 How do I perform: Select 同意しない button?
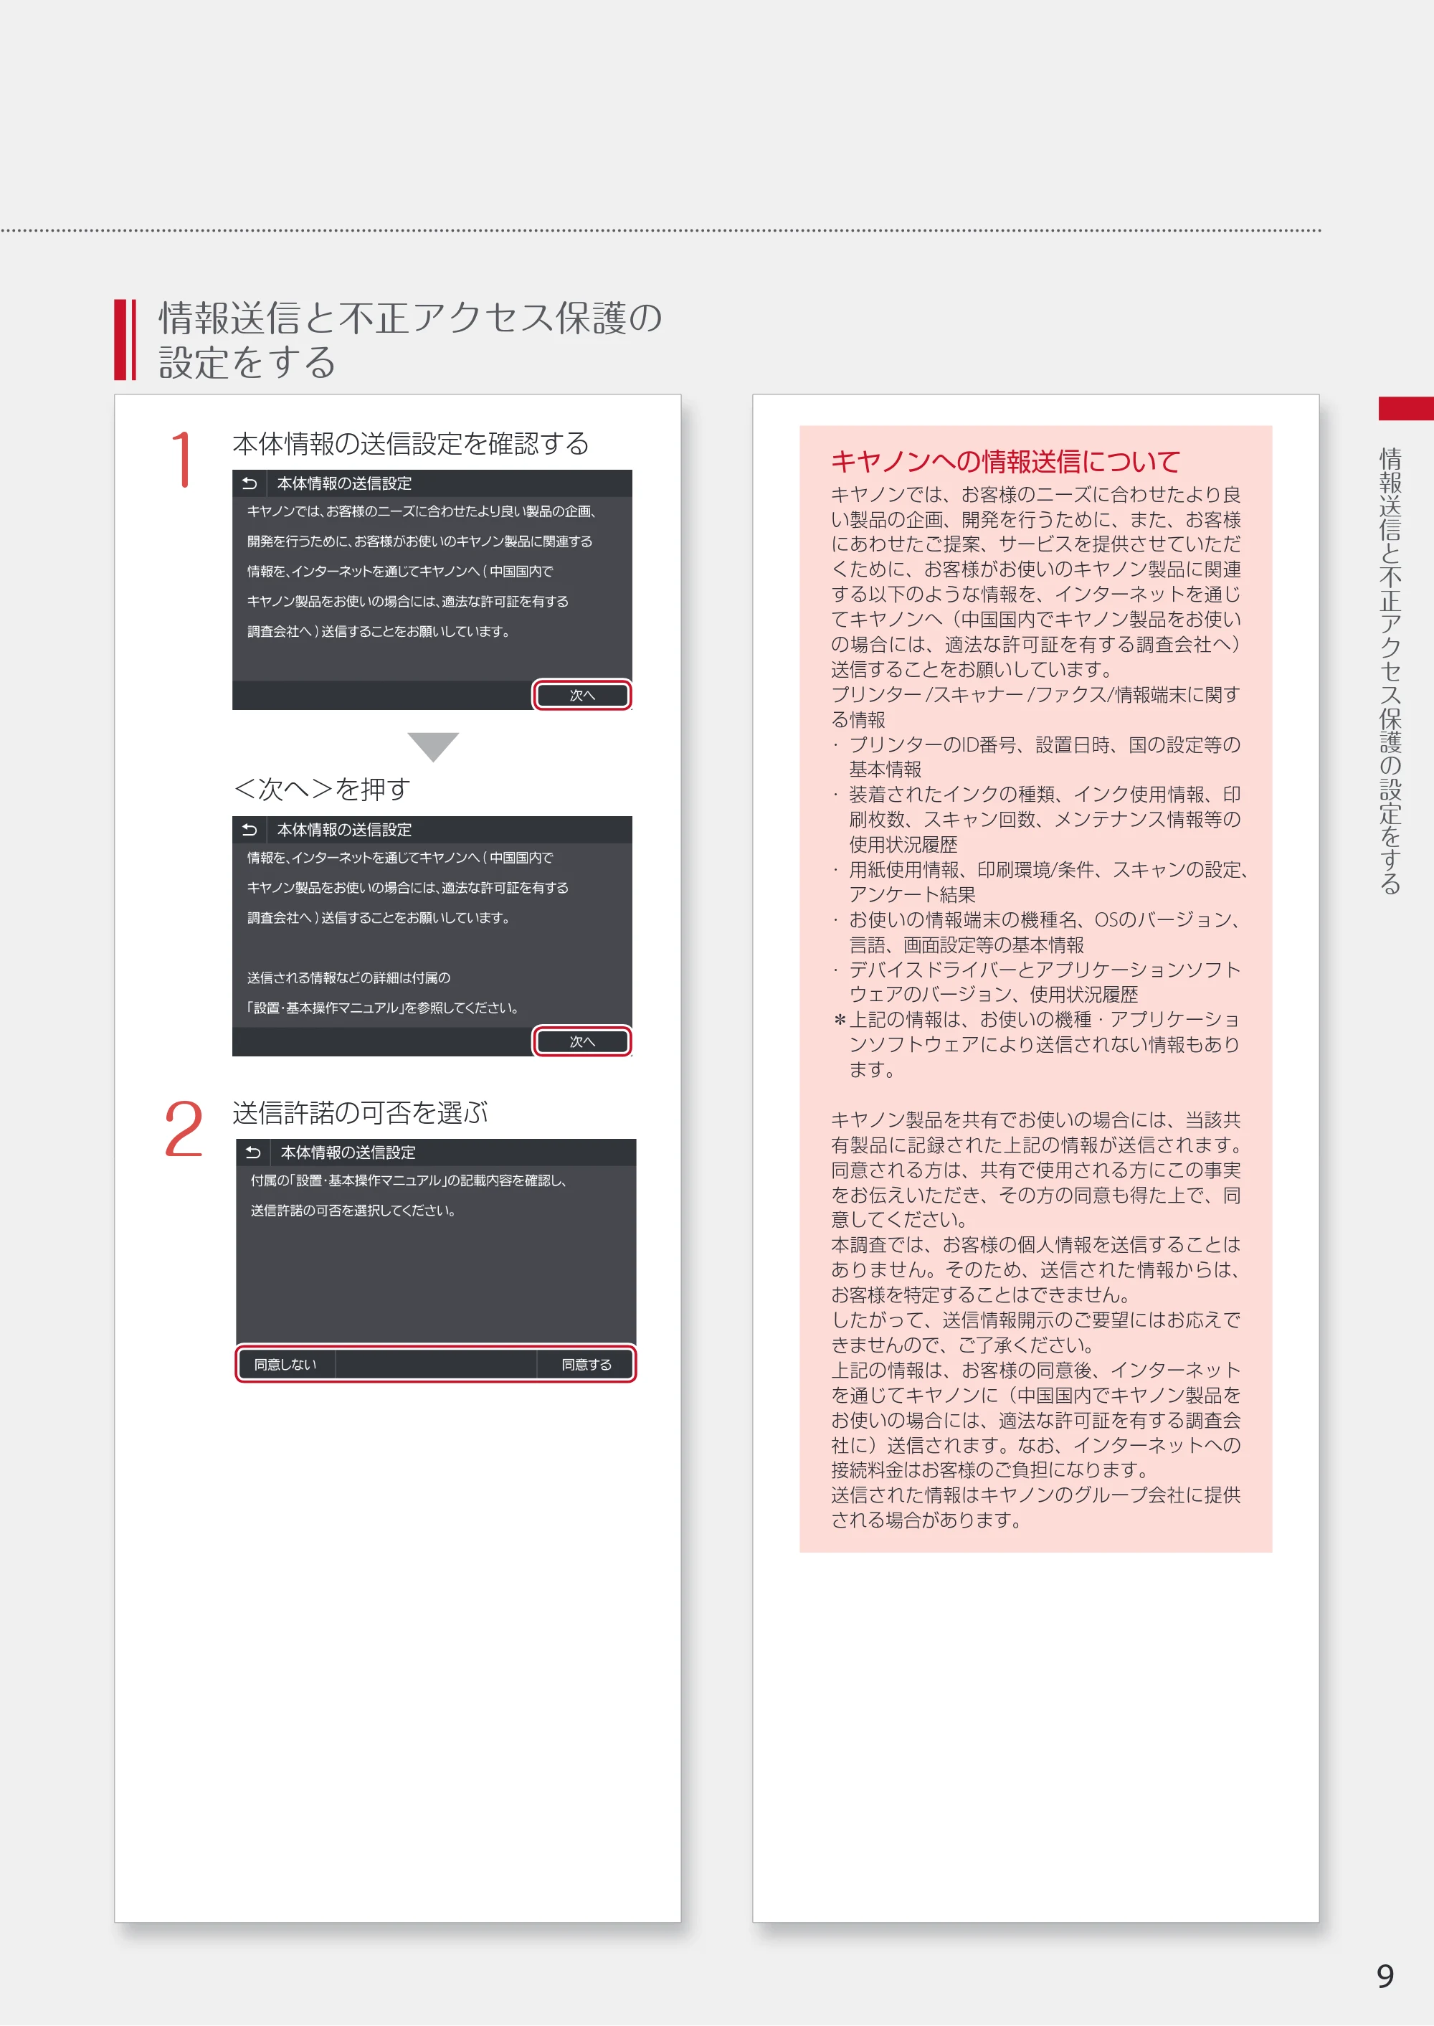(285, 1365)
